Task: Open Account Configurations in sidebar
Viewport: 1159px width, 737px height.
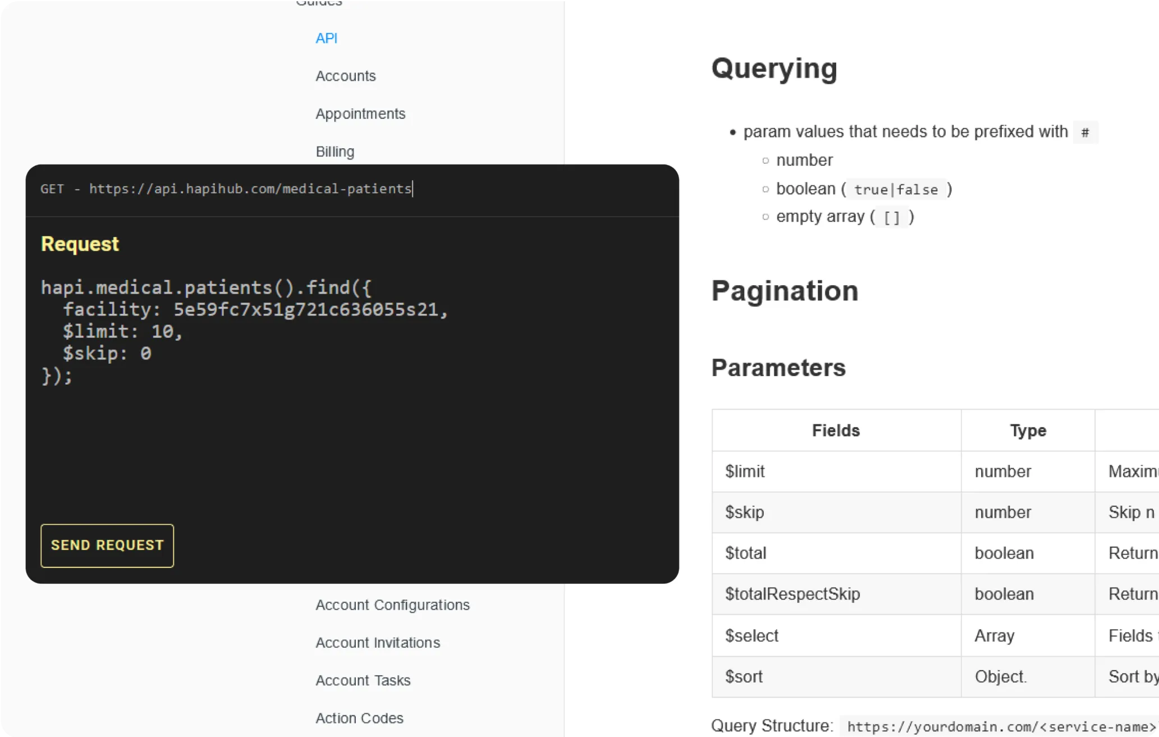Action: (392, 605)
